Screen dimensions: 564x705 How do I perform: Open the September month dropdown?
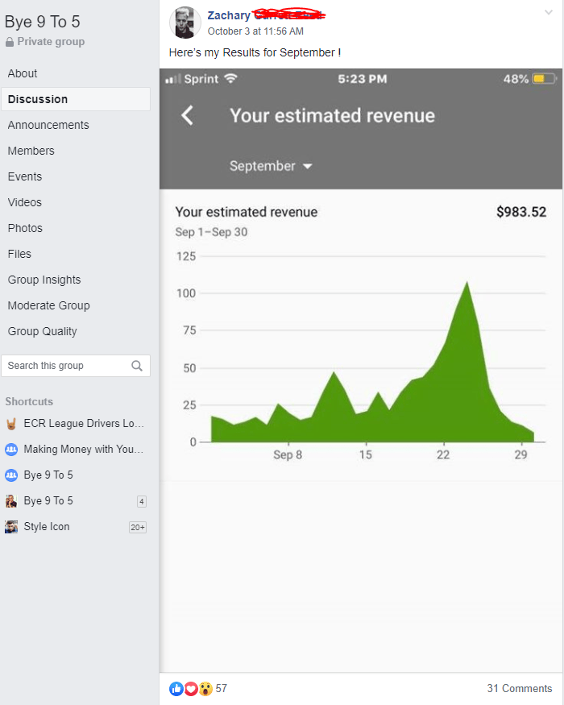point(271,166)
